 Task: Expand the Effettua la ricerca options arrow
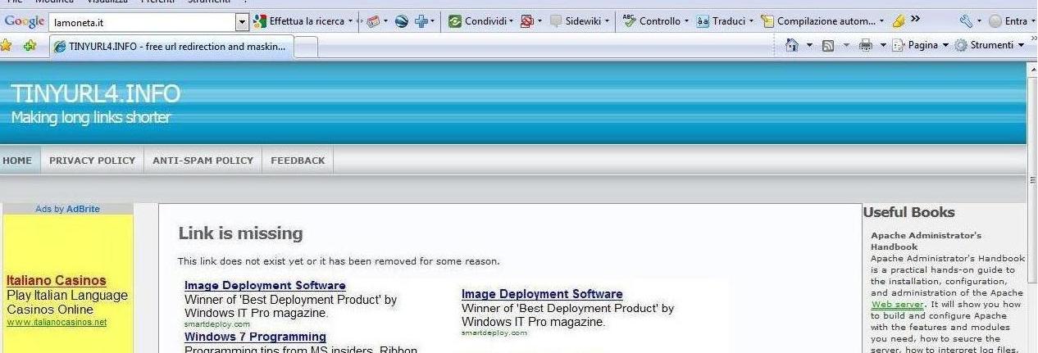[x=351, y=21]
